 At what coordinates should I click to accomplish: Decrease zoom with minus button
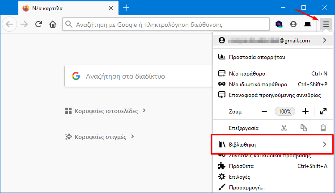point(264,111)
